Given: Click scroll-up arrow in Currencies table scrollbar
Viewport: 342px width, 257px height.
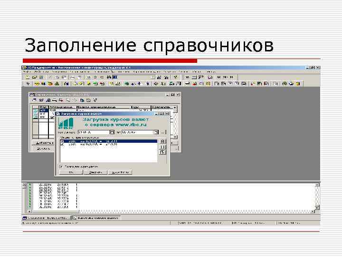Looking at the screenshot, I should pyautogui.click(x=175, y=108).
